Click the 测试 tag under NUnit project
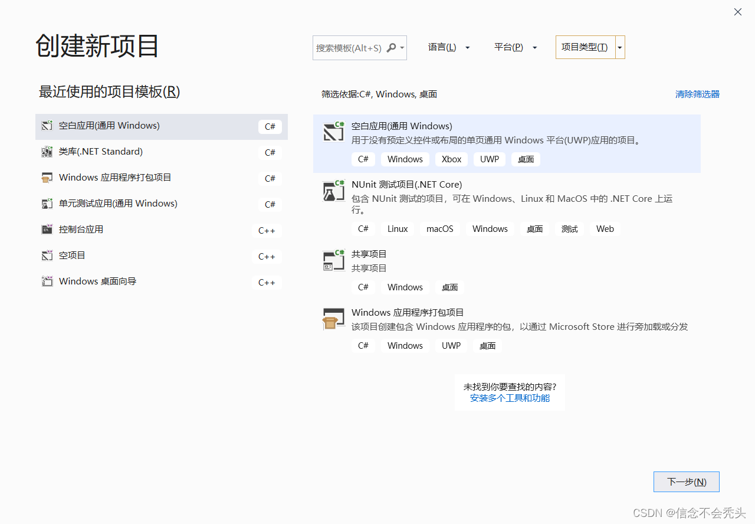 (x=570, y=229)
